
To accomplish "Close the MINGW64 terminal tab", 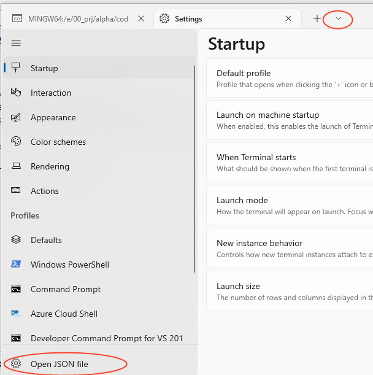I will pyautogui.click(x=141, y=19).
